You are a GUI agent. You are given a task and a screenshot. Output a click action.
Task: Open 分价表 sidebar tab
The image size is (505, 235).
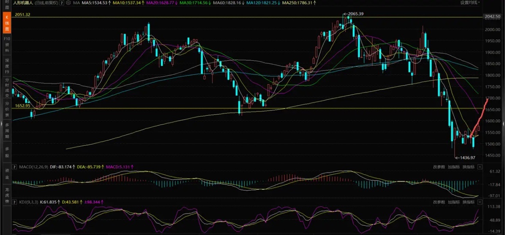pos(7,108)
